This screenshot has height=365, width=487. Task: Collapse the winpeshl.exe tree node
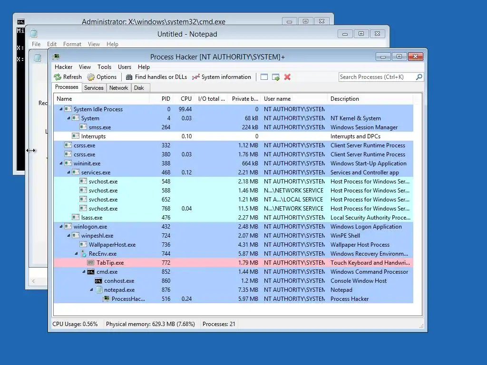(x=68, y=236)
